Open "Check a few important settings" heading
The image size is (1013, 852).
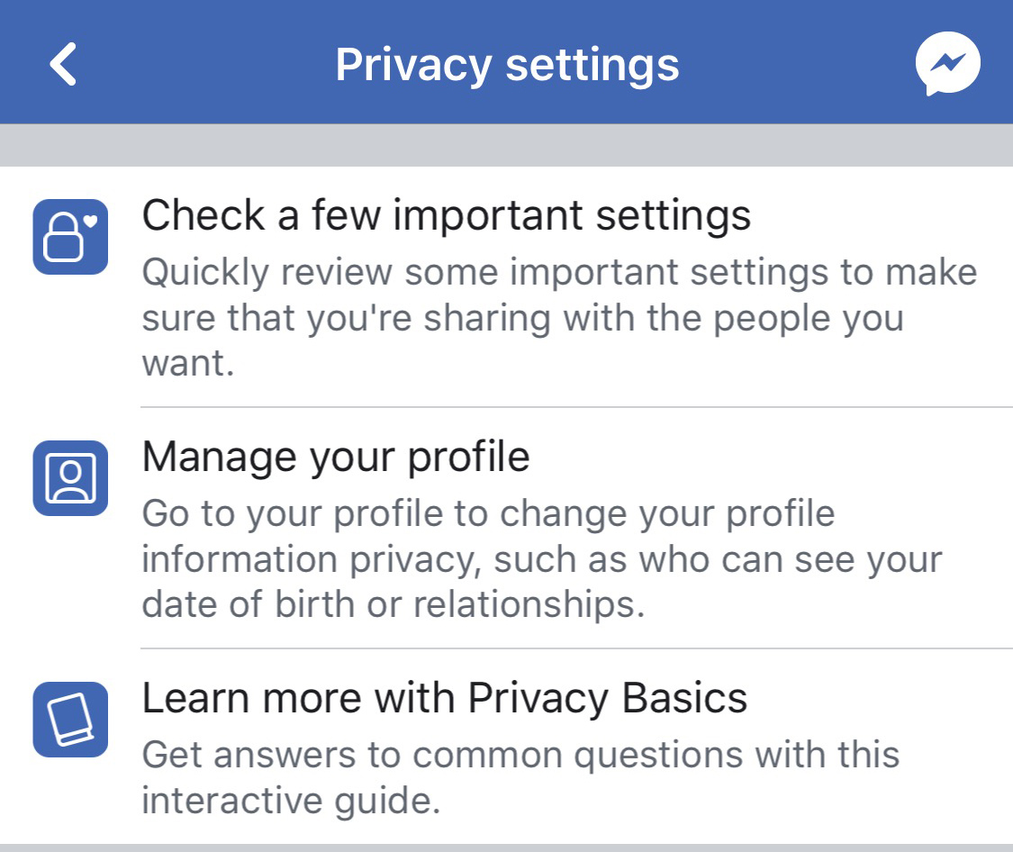[x=447, y=215]
